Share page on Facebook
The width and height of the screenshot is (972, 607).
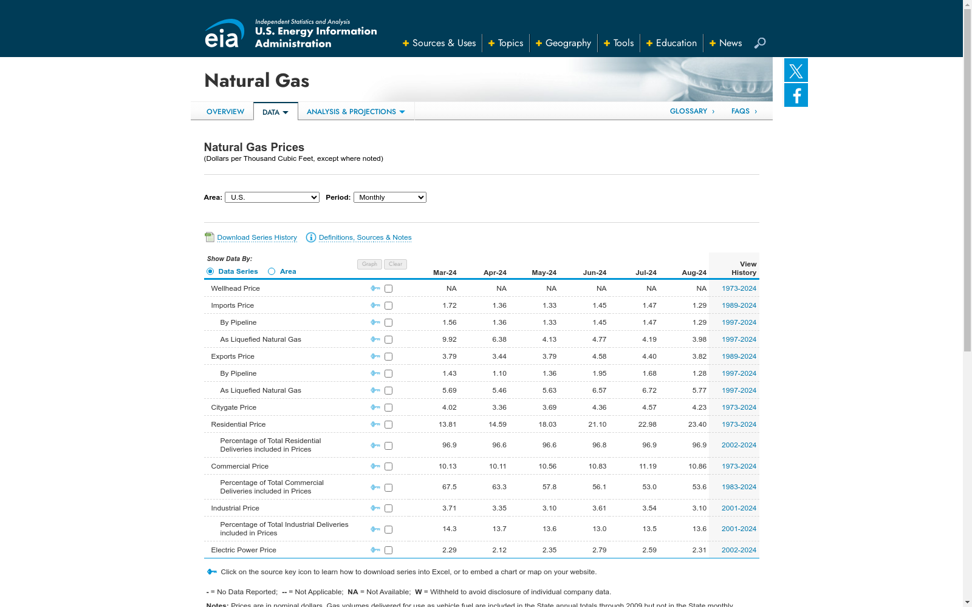pos(796,95)
